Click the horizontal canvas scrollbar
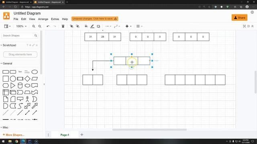 click(149, 130)
